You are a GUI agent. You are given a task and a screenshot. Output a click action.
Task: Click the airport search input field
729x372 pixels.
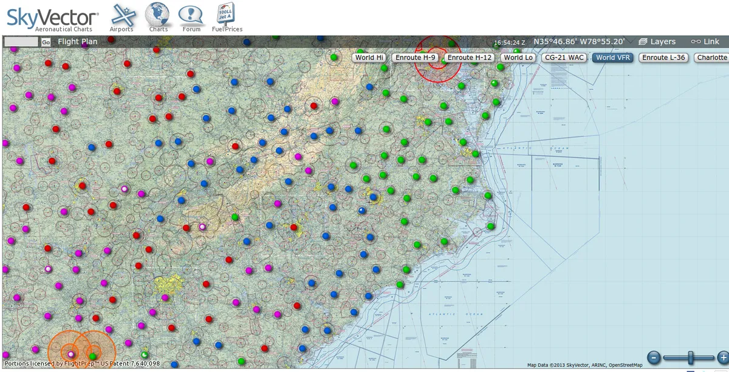click(x=21, y=42)
